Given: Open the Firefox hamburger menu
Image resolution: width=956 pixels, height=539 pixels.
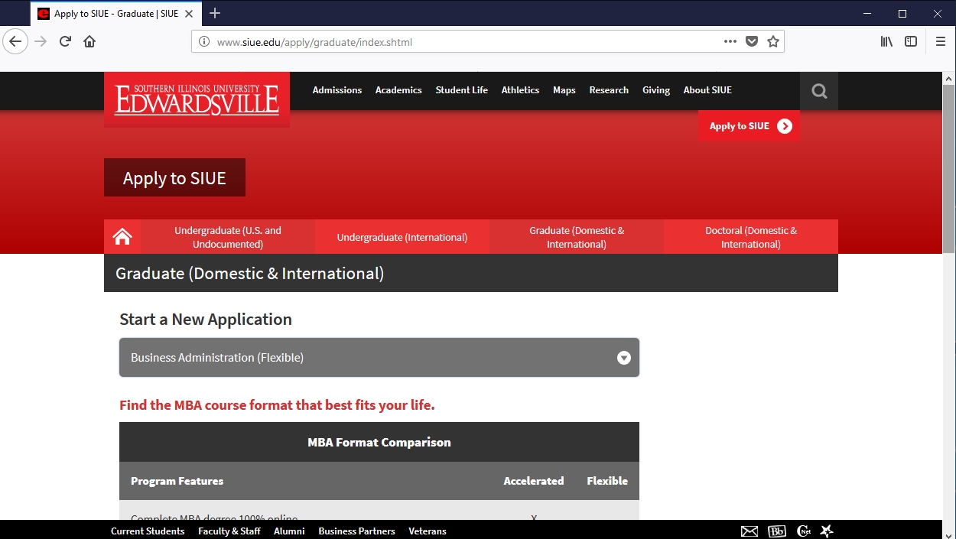Looking at the screenshot, I should pos(941,42).
